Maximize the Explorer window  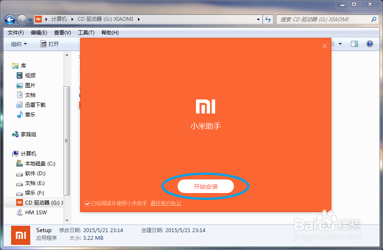[x=354, y=4]
